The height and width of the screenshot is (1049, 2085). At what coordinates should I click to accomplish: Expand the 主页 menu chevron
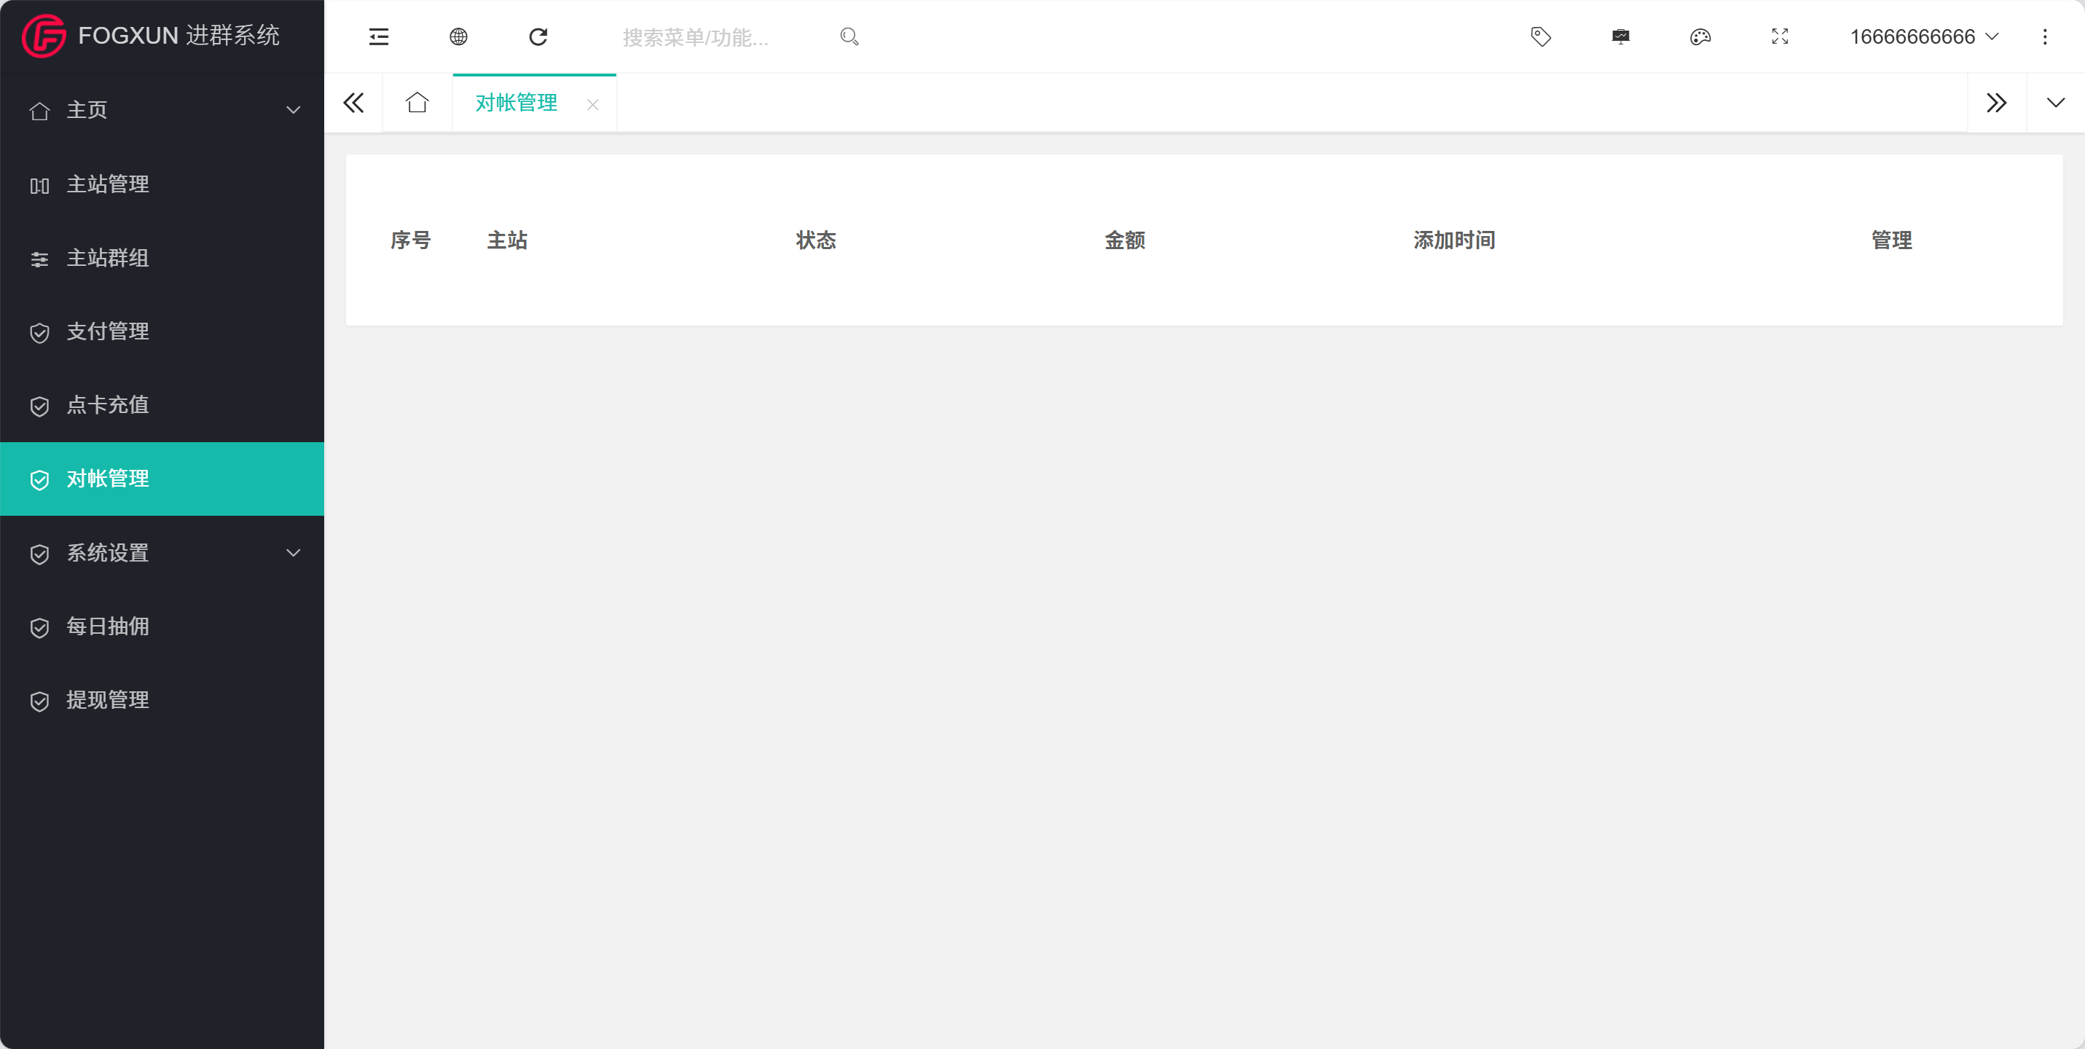click(294, 110)
